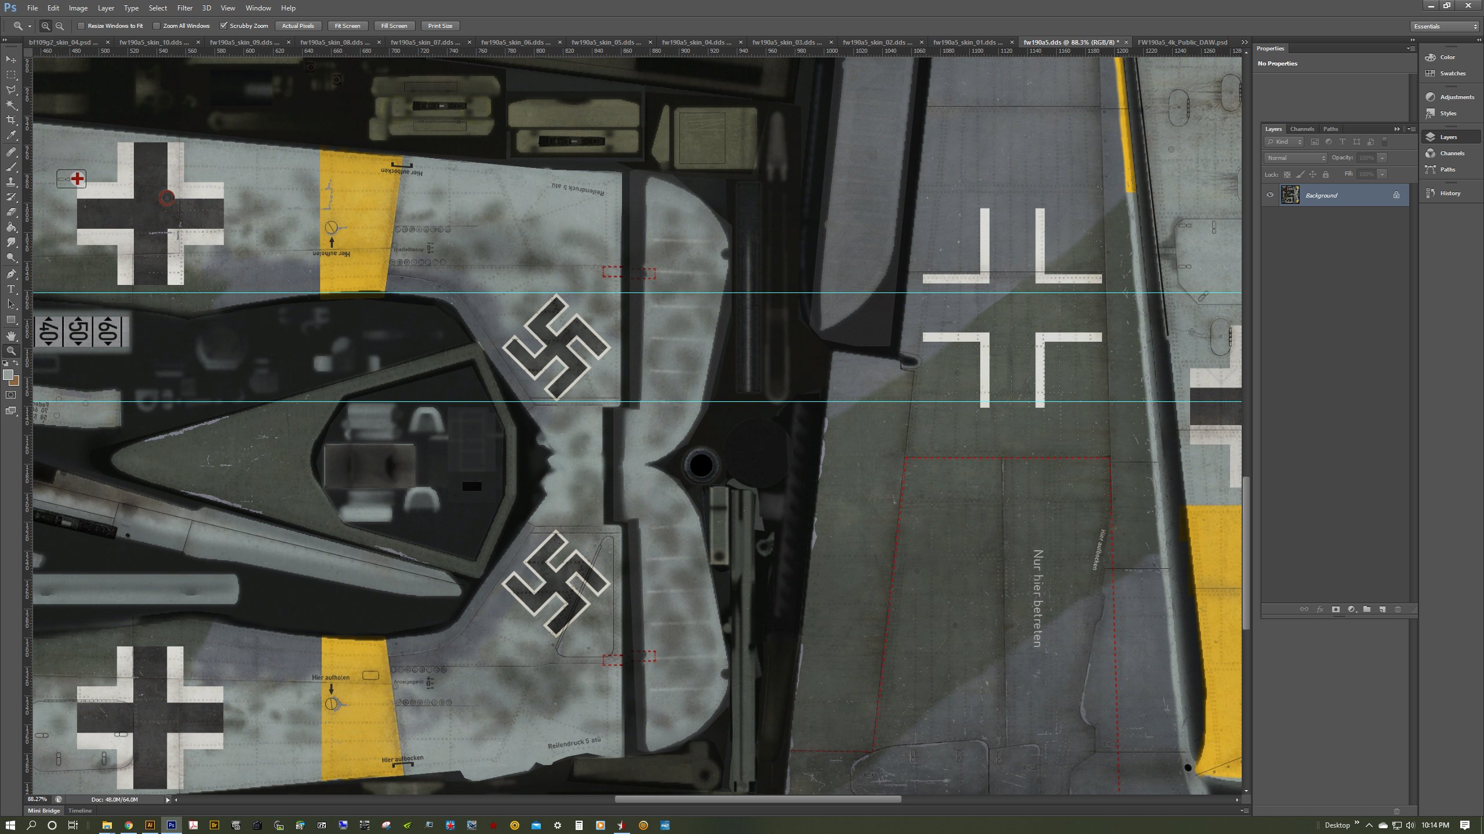Pick the Eyedropper tool
This screenshot has width=1484, height=834.
(11, 136)
